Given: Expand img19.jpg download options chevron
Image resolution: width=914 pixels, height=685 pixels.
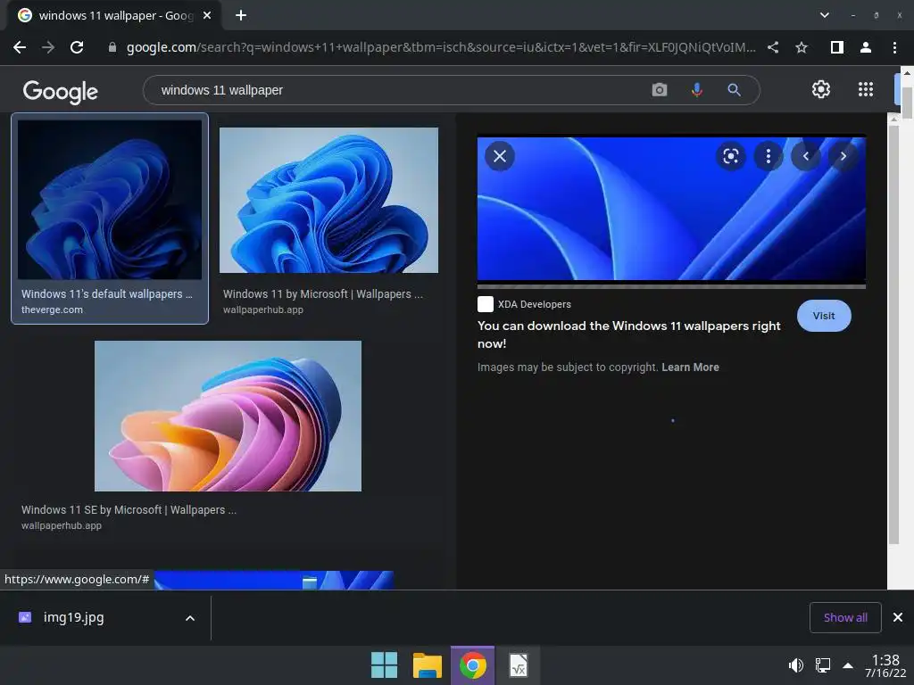Looking at the screenshot, I should click(190, 618).
